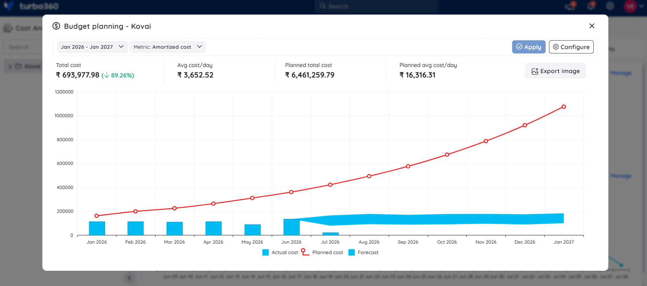Click the currency icon beside Budget planning title
647x286 pixels.
pos(56,26)
